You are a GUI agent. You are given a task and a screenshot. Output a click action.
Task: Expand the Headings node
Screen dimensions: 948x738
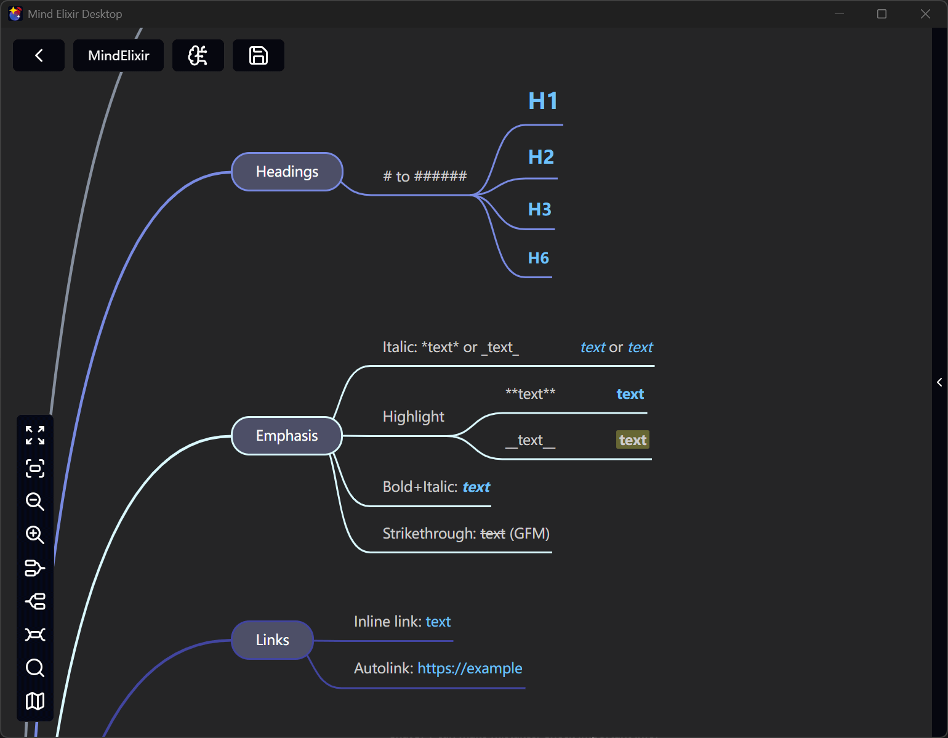(286, 172)
